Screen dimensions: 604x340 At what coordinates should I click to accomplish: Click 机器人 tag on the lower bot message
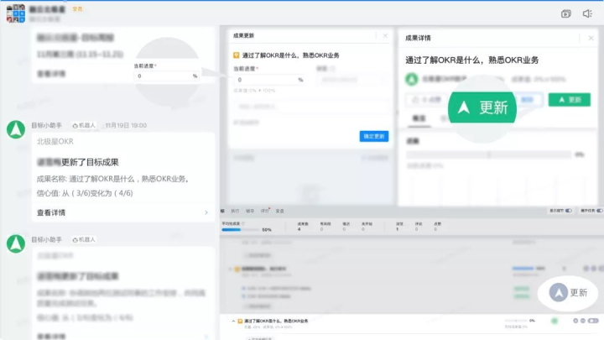(x=84, y=239)
